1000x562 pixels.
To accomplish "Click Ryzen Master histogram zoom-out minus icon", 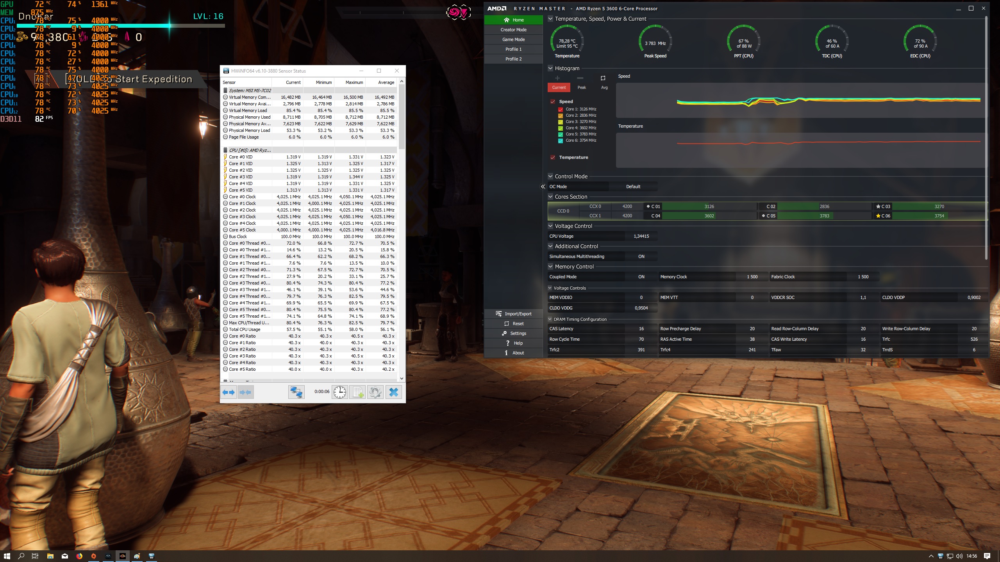I will (580, 78).
